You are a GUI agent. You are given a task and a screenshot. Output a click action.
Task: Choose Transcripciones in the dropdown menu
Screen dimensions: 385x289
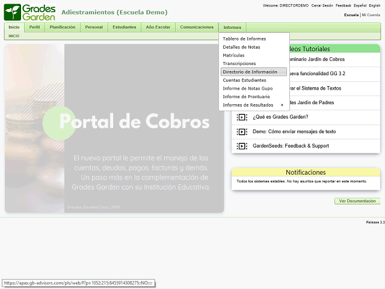click(254, 64)
